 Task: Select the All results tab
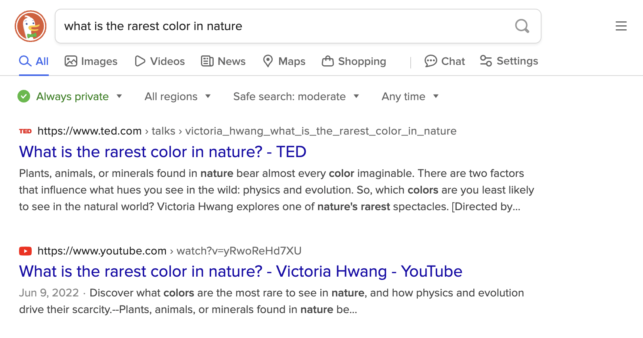(34, 61)
